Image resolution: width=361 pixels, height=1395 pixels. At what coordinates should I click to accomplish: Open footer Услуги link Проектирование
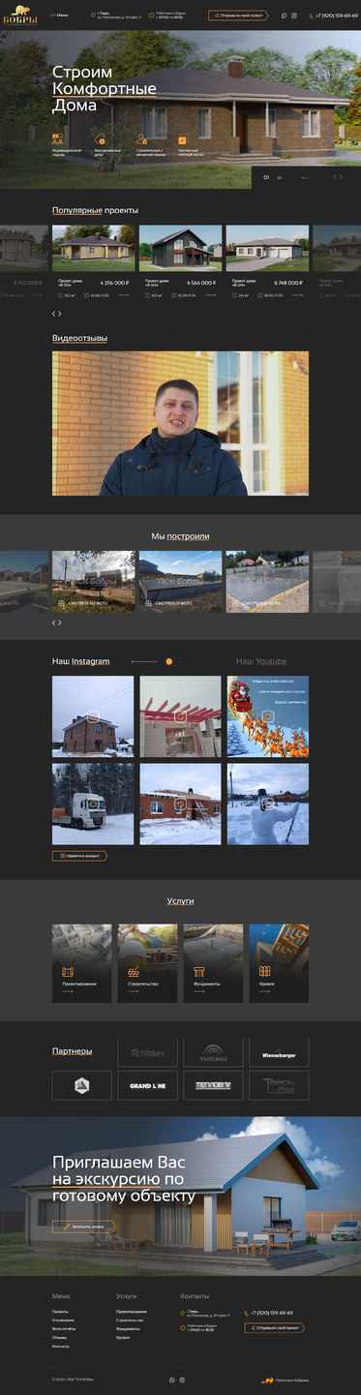point(132,1312)
